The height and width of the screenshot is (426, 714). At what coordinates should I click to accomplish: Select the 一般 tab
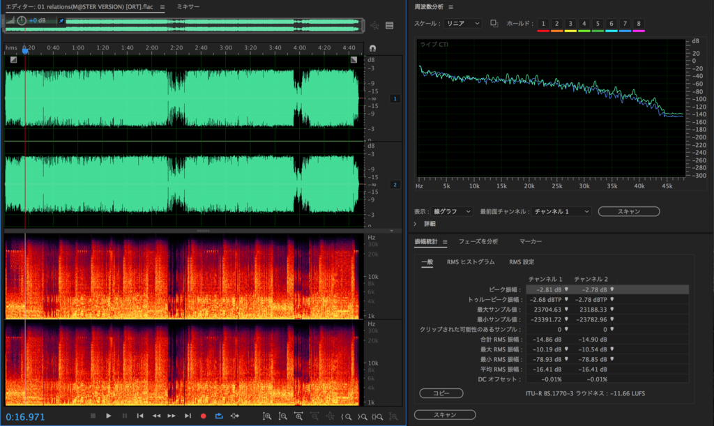427,262
